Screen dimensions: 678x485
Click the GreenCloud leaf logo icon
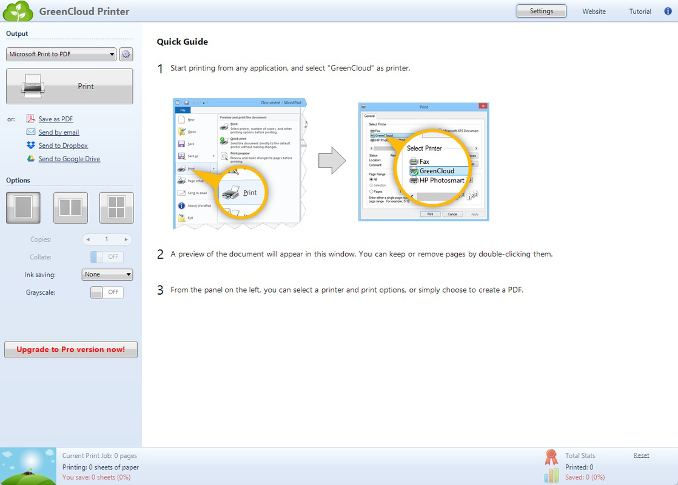click(x=18, y=12)
